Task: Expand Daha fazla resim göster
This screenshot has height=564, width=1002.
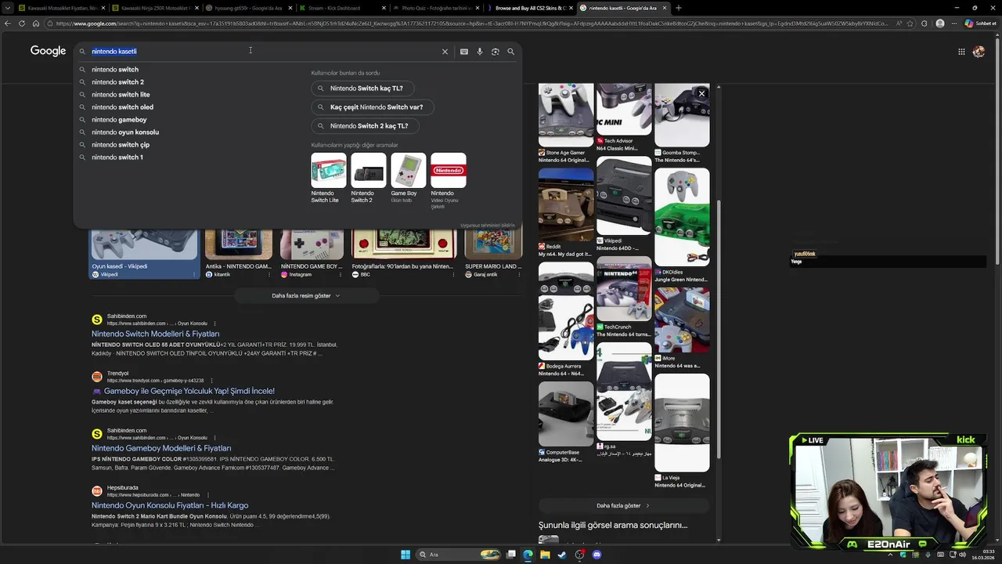Action: click(x=306, y=296)
